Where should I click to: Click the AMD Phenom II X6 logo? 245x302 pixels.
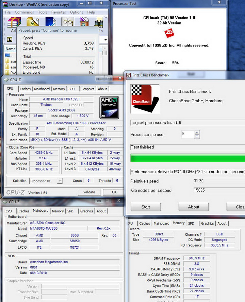pyautogui.click(x=109, y=108)
